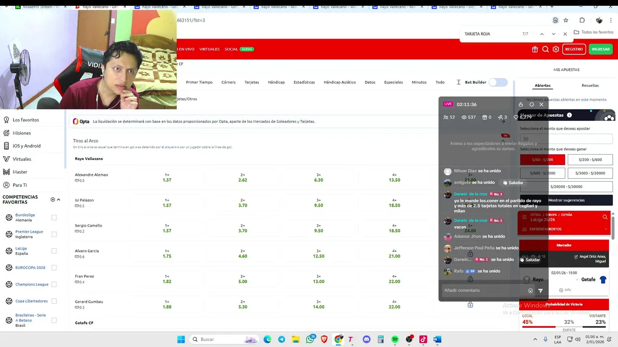The image size is (618, 347).
Task: Open the search magnifier in red header
Action: (x=545, y=49)
